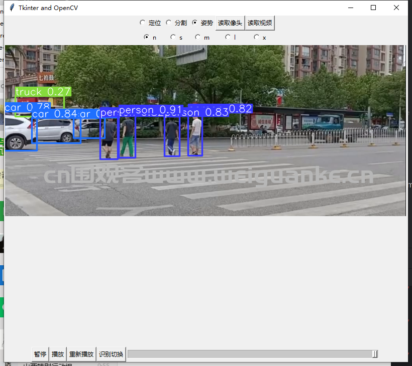Maximize the Tkinter and OpenCV window
This screenshot has height=366, width=412.
pos(373,8)
